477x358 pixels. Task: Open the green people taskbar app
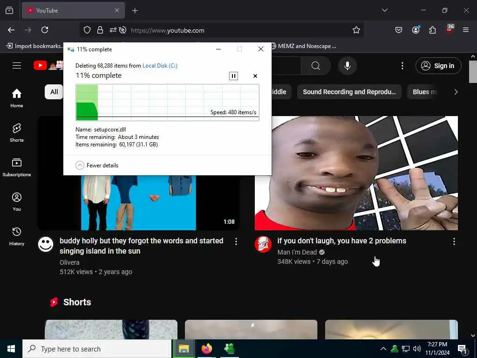[229, 349]
